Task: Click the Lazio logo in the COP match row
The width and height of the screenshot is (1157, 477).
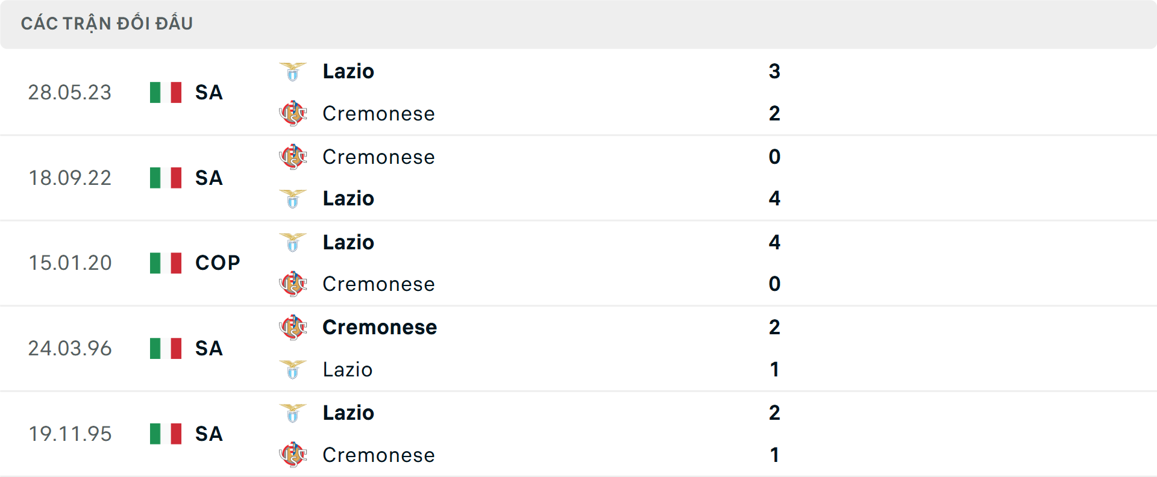Action: (x=293, y=242)
